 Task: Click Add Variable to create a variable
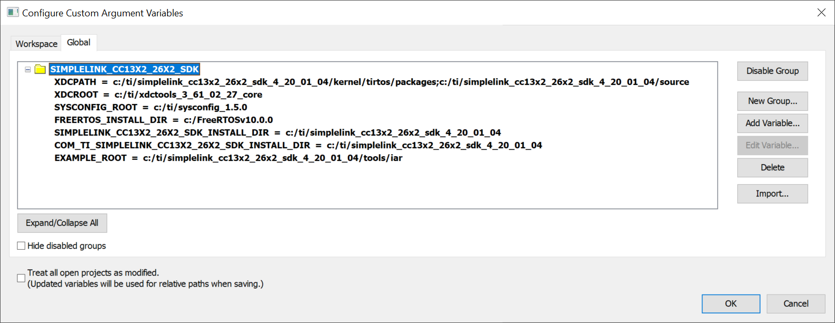click(x=772, y=123)
